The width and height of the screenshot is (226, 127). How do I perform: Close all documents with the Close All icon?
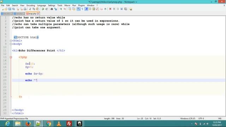pos(21,9)
